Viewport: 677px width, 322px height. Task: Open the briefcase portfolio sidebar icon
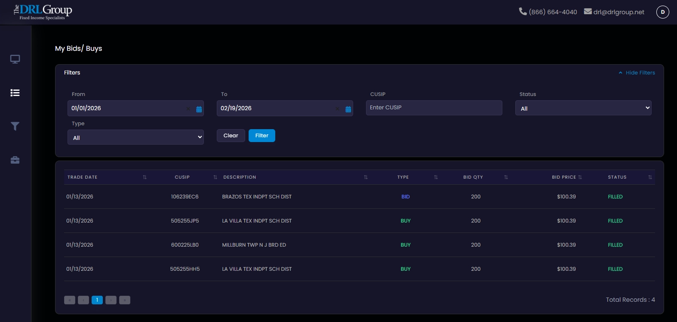[x=15, y=160]
